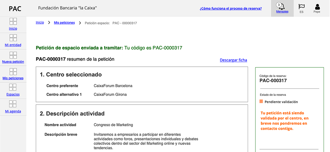This screenshot has height=152, width=330.
Task: Open the Pepe user profile icon
Action: pos(317,6)
